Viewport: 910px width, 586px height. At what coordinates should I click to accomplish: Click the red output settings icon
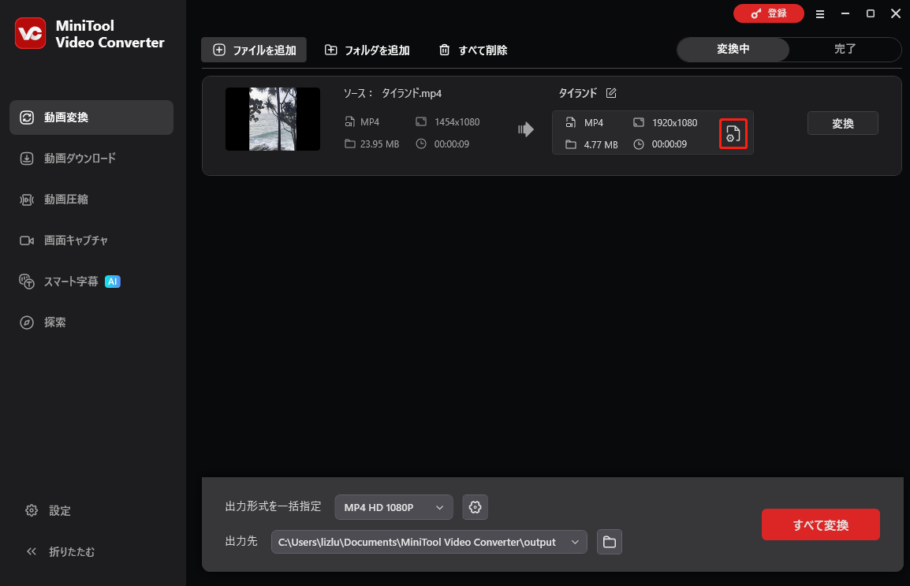click(733, 133)
